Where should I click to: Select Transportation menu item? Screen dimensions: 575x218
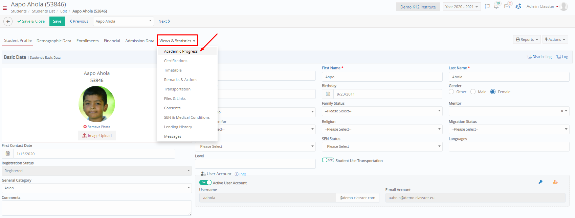(187, 89)
